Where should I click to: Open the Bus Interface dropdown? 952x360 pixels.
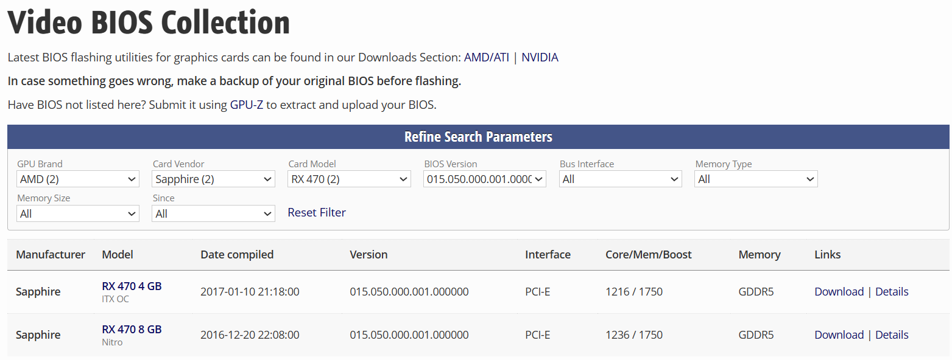(620, 179)
